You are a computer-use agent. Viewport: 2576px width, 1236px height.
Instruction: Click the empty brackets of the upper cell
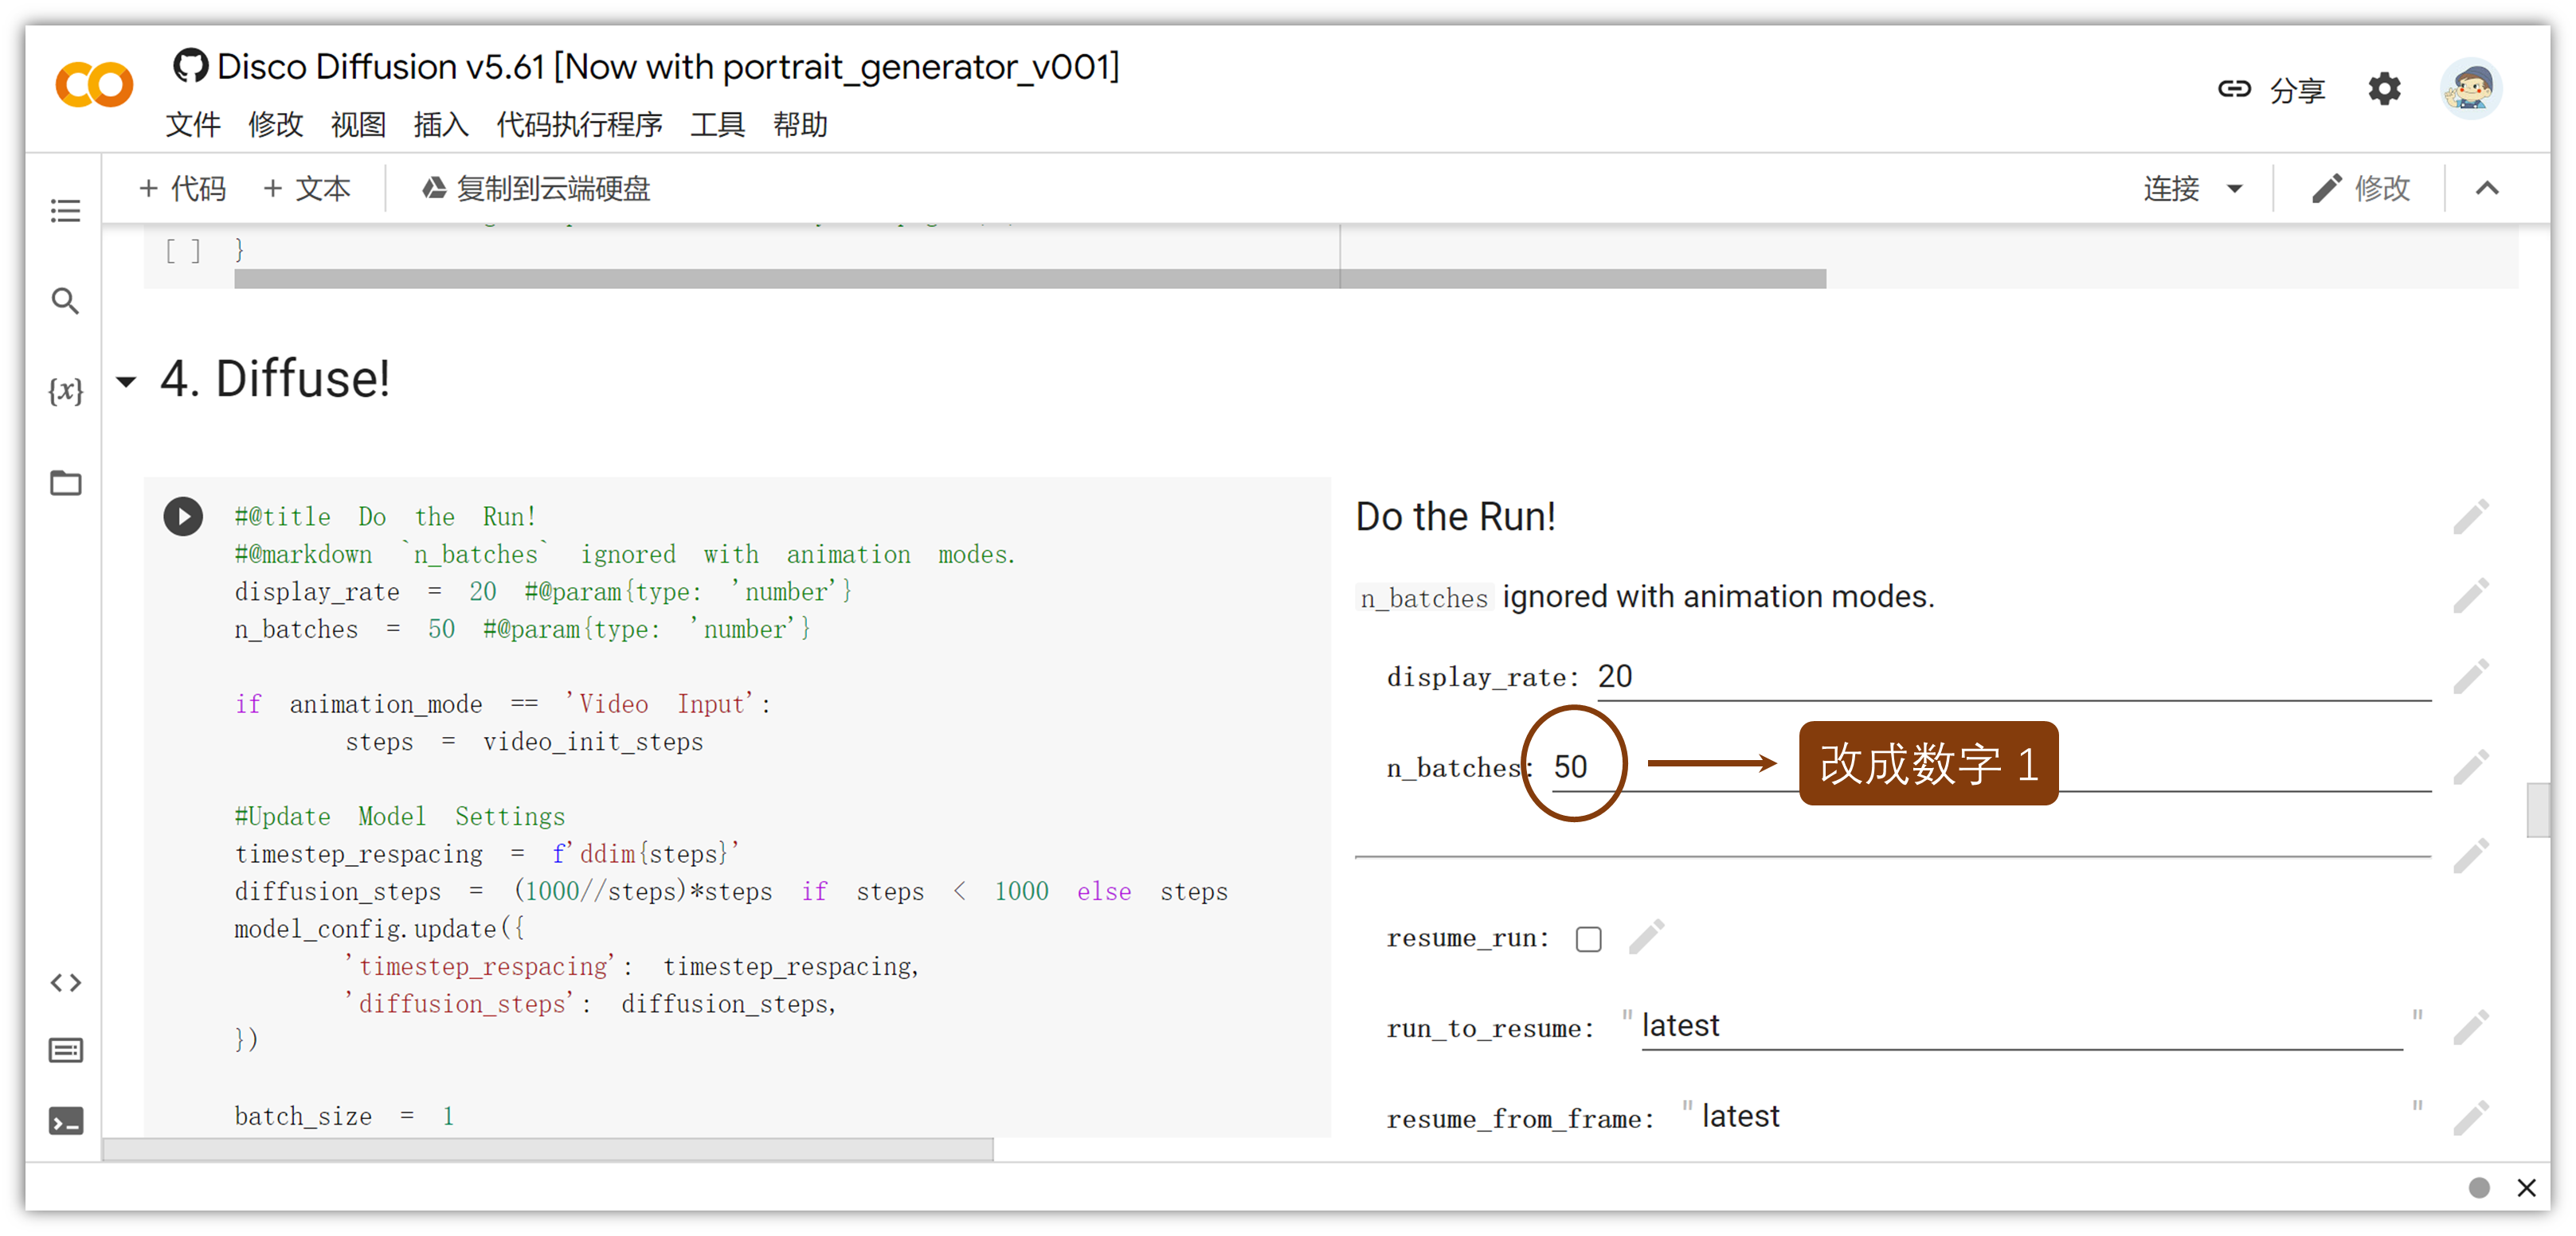183,251
